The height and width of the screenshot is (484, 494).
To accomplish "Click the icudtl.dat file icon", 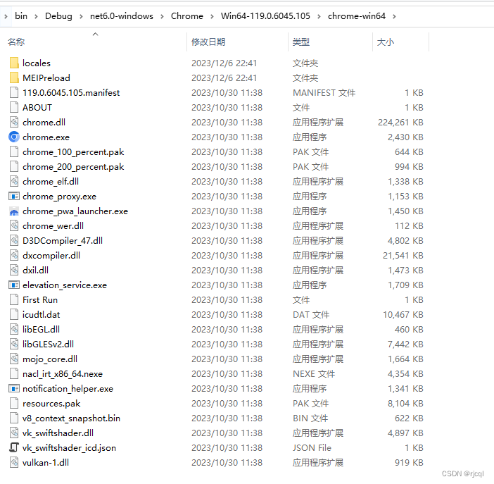I will (14, 315).
